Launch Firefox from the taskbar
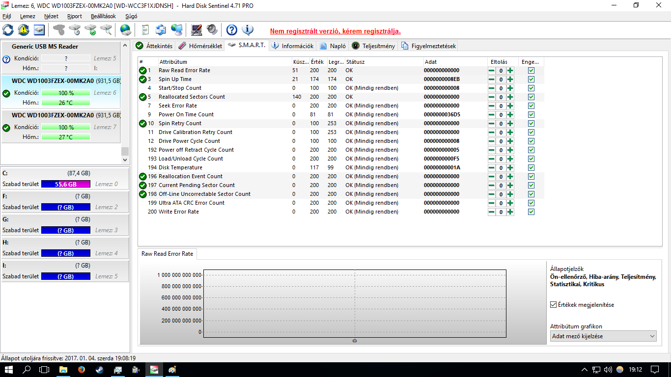This screenshot has height=377, width=671. click(x=82, y=369)
